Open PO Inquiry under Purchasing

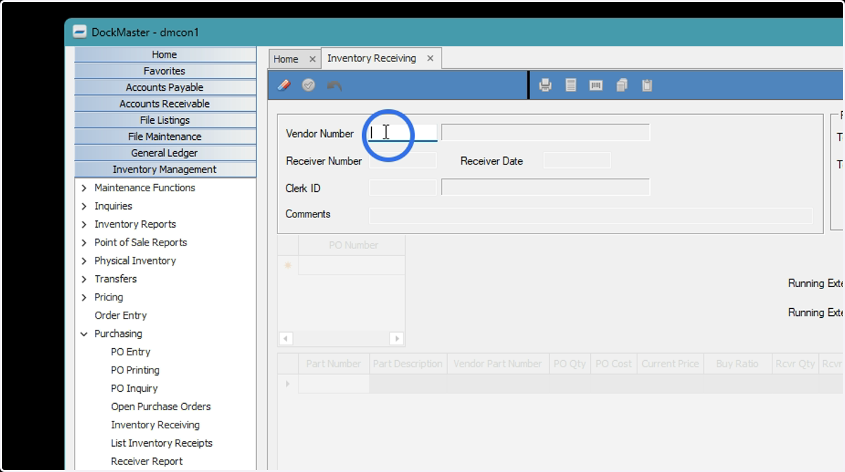point(134,389)
